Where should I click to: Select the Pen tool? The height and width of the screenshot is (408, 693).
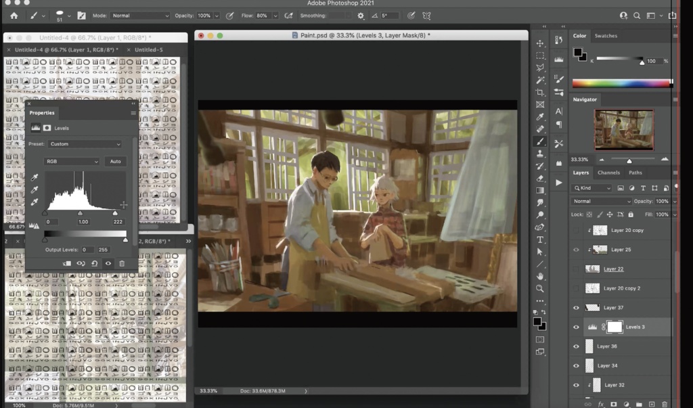(539, 227)
